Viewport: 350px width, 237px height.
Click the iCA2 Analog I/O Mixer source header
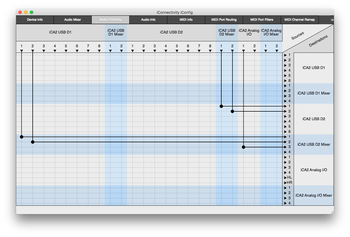coord(271,32)
